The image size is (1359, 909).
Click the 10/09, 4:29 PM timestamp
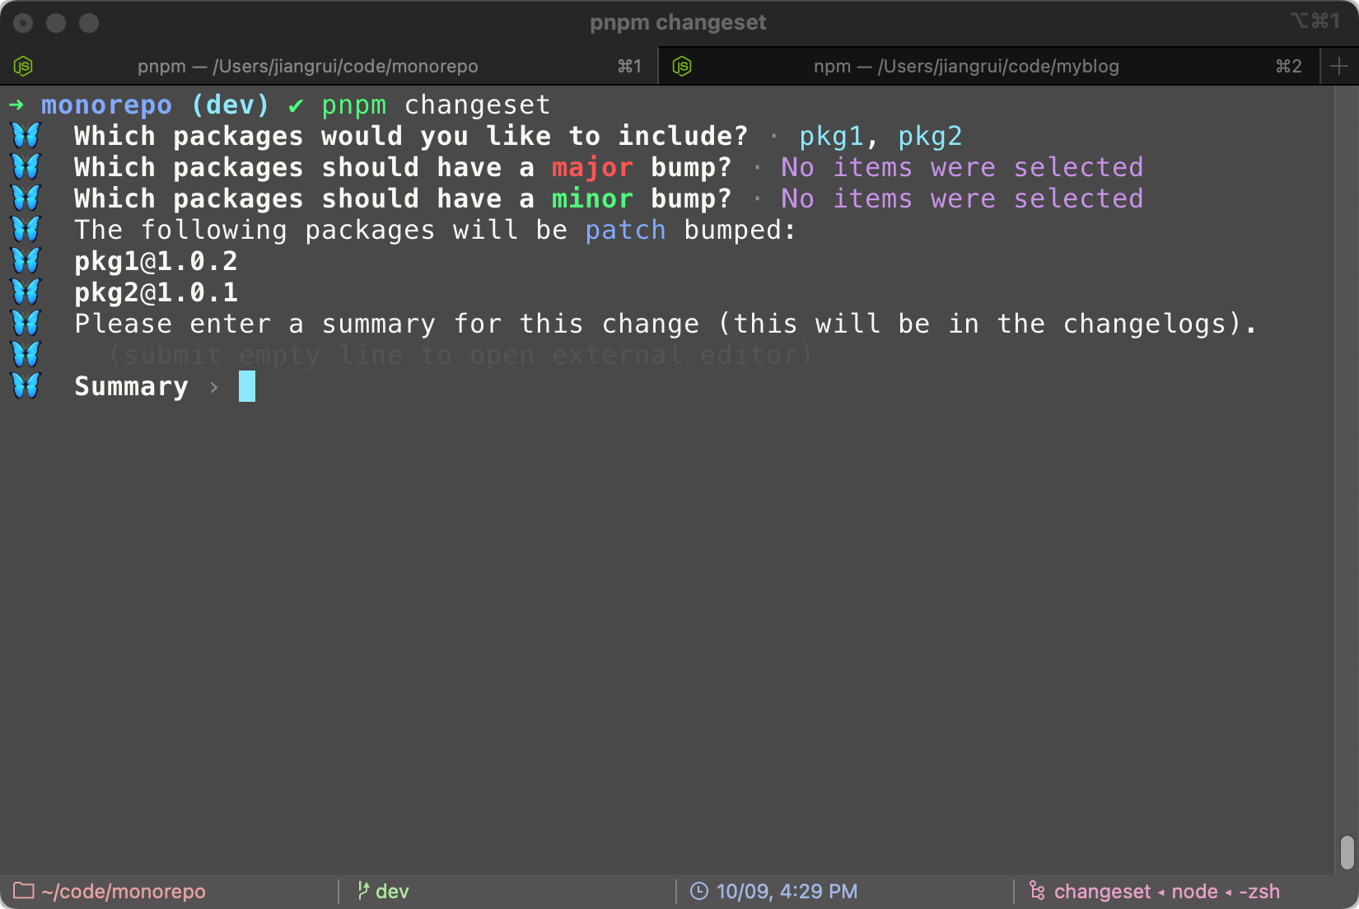787,892
